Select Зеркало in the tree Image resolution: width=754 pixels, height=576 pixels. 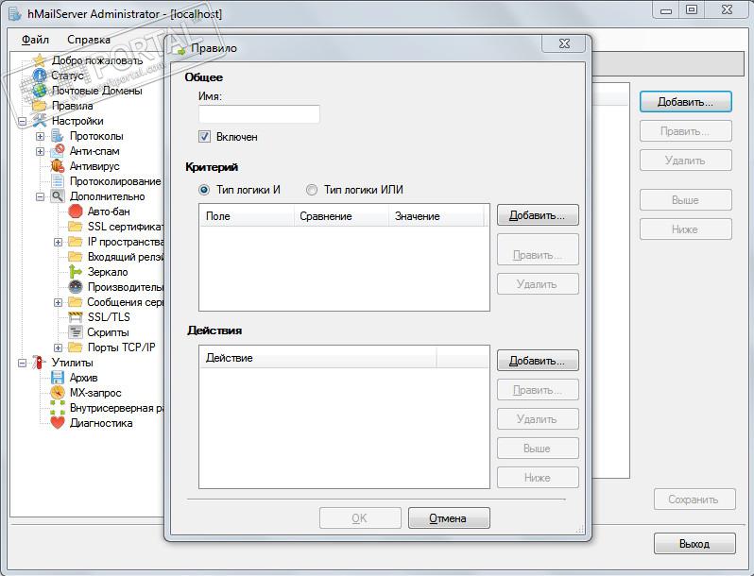pos(108,272)
